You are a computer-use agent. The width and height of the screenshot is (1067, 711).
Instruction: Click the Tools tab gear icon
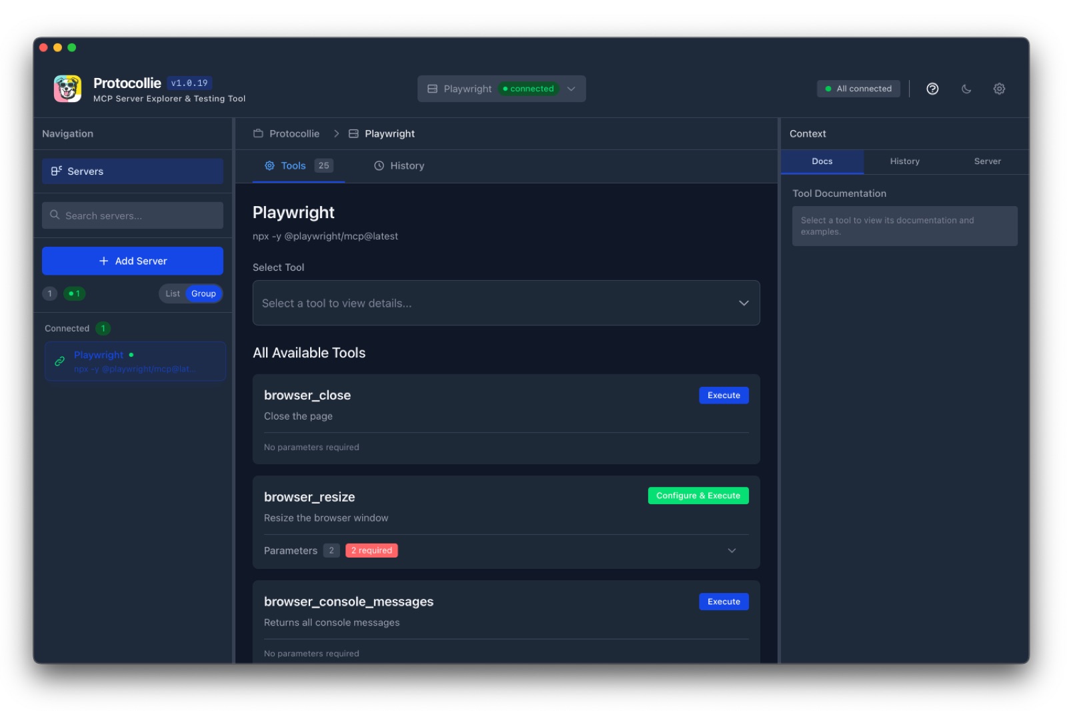click(x=269, y=165)
